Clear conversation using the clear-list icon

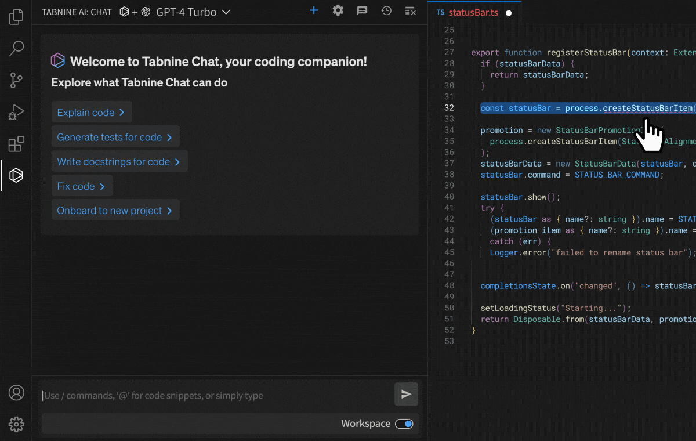coord(410,10)
